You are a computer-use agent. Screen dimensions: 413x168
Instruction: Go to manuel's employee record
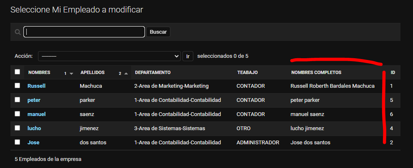coord(36,114)
